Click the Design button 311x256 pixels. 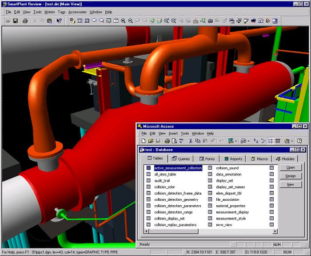point(291,176)
